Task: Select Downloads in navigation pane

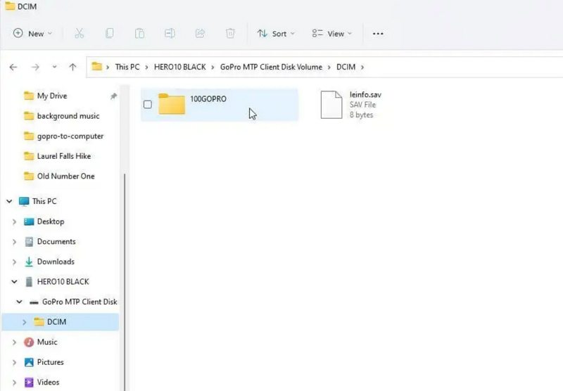Action: pyautogui.click(x=56, y=262)
